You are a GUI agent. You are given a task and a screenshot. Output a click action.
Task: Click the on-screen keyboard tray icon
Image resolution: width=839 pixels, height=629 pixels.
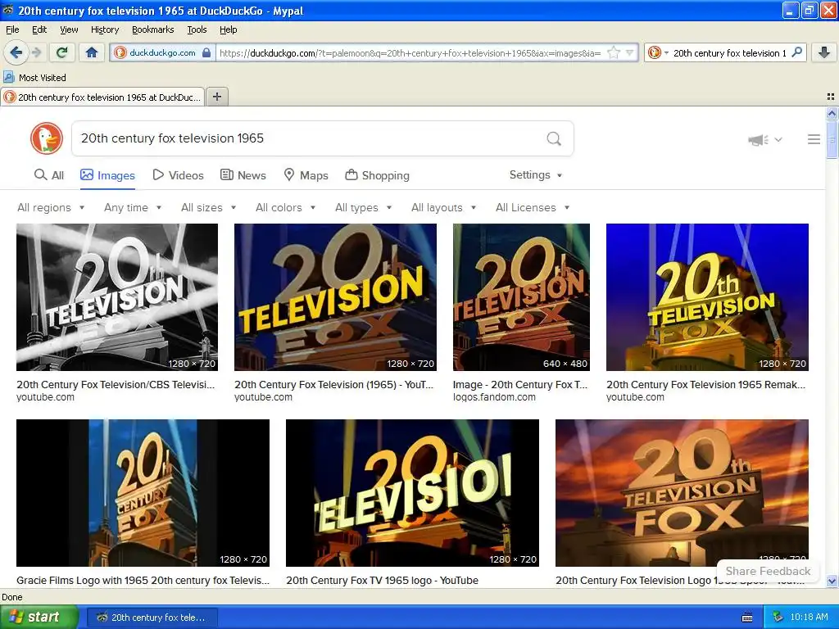click(x=747, y=618)
